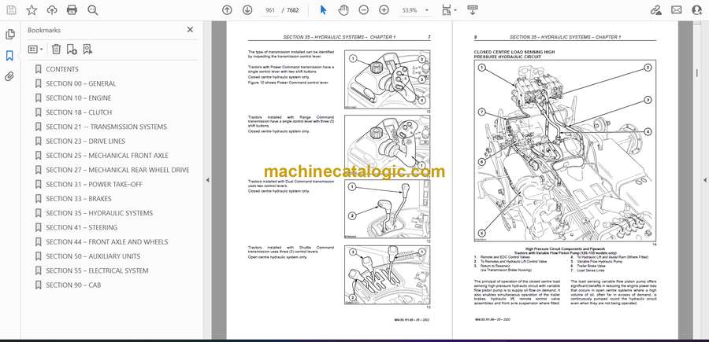The height and width of the screenshot is (342, 709).
Task: Click Dual Command levers figure 12 image
Action: point(388,209)
